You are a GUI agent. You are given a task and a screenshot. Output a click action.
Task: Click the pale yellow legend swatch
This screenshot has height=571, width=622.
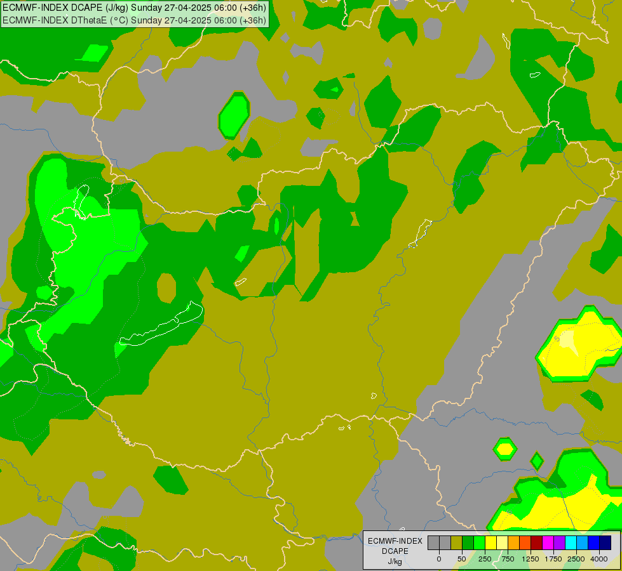(502, 543)
